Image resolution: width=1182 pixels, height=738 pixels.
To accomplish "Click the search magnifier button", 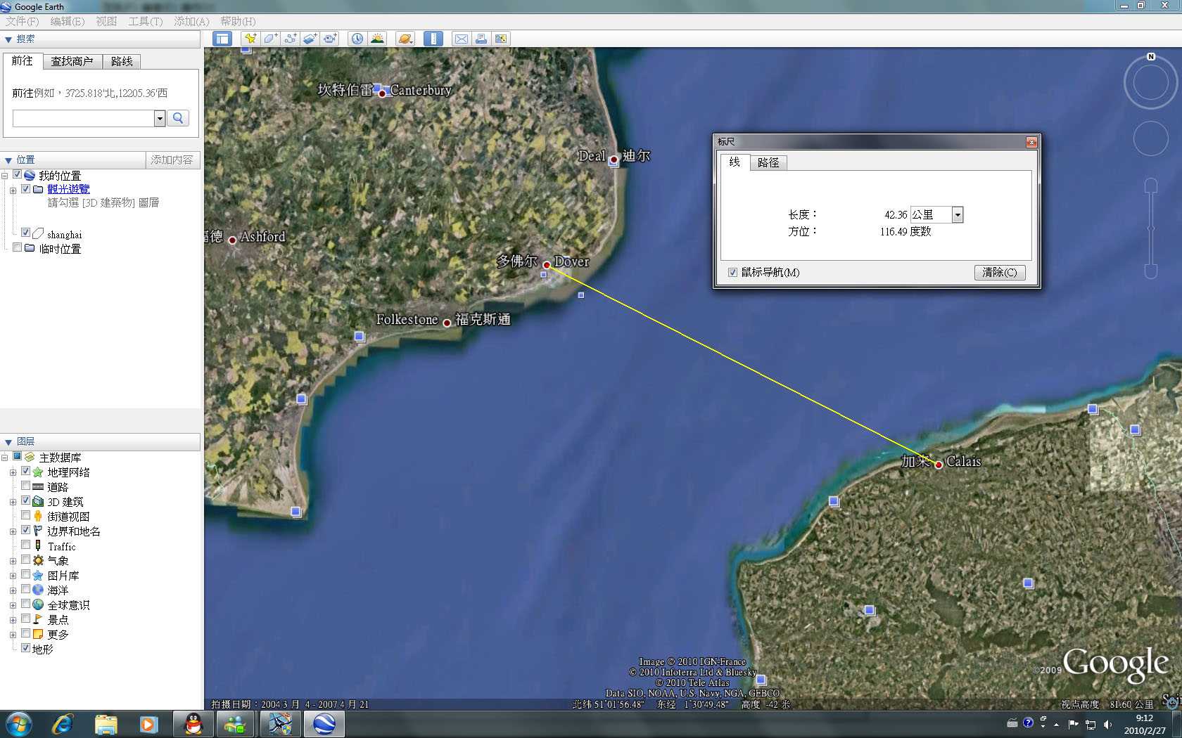I will point(179,118).
